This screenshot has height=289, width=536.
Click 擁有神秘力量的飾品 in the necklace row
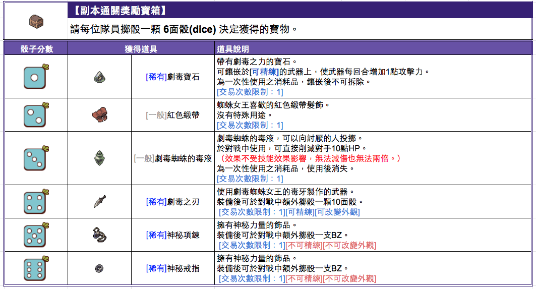[x=257, y=225]
